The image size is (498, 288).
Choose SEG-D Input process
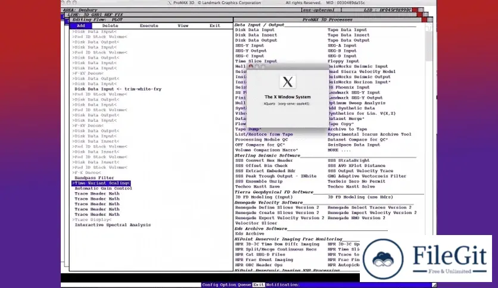coord(342,56)
